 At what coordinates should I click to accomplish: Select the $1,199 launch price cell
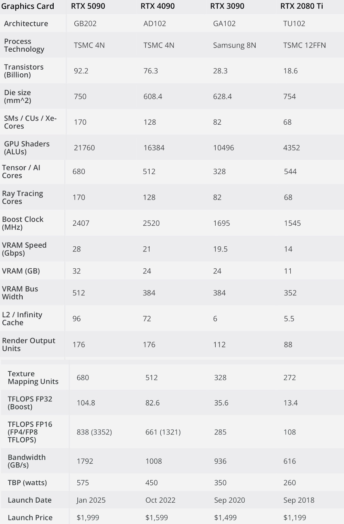295,517
